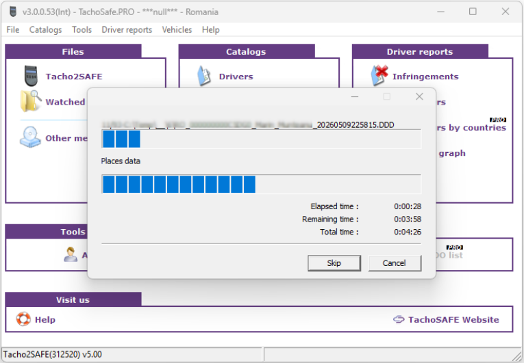This screenshot has width=524, height=363.
Task: Open the by countries PRO report
Action: point(472,127)
